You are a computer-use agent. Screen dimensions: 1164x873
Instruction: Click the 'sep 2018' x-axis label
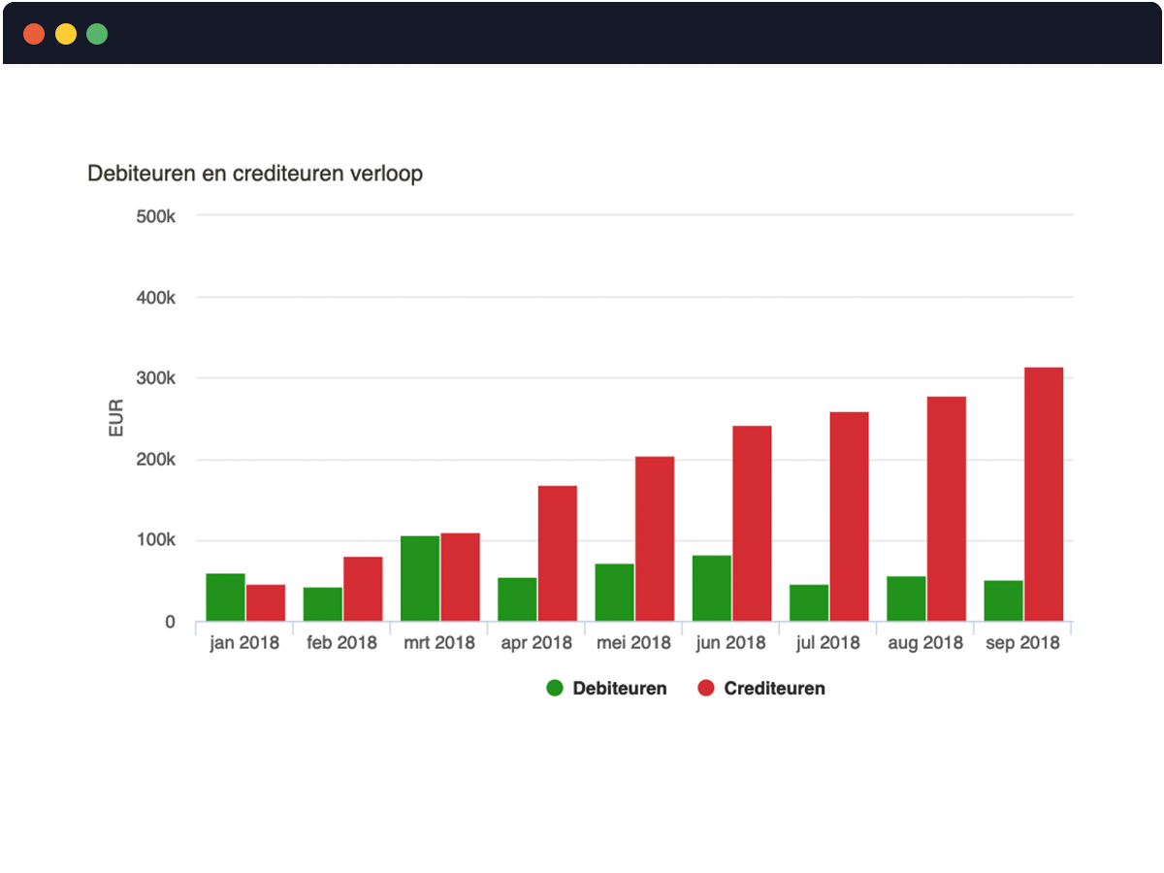pyautogui.click(x=1023, y=643)
